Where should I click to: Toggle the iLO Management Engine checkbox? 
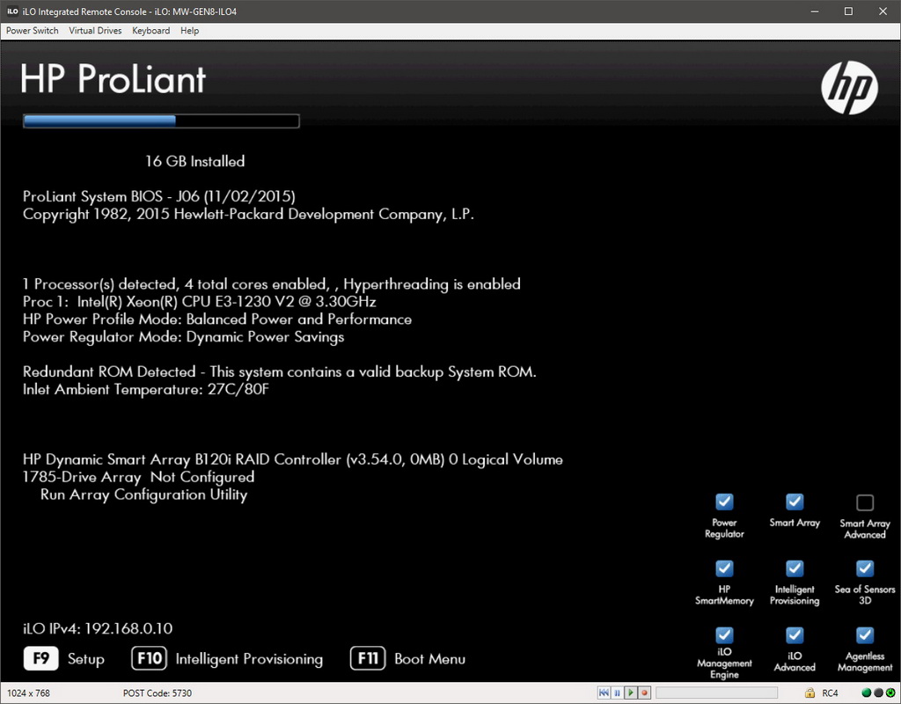coord(724,635)
